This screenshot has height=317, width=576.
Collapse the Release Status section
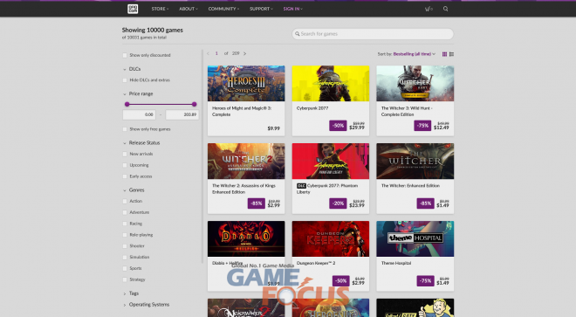(x=141, y=142)
